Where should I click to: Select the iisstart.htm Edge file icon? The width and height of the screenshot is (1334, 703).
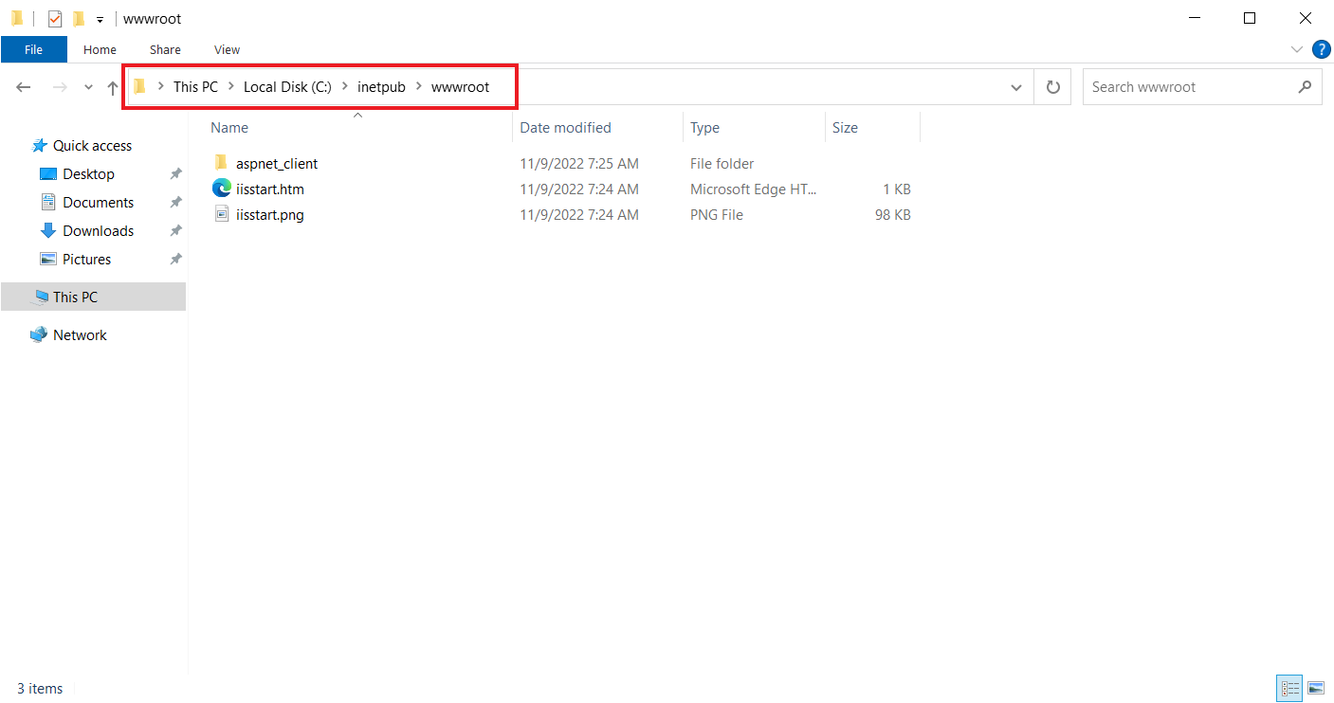coord(221,189)
